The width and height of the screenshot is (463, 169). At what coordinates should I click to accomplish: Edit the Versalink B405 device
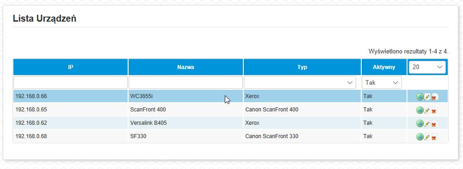coord(427,124)
